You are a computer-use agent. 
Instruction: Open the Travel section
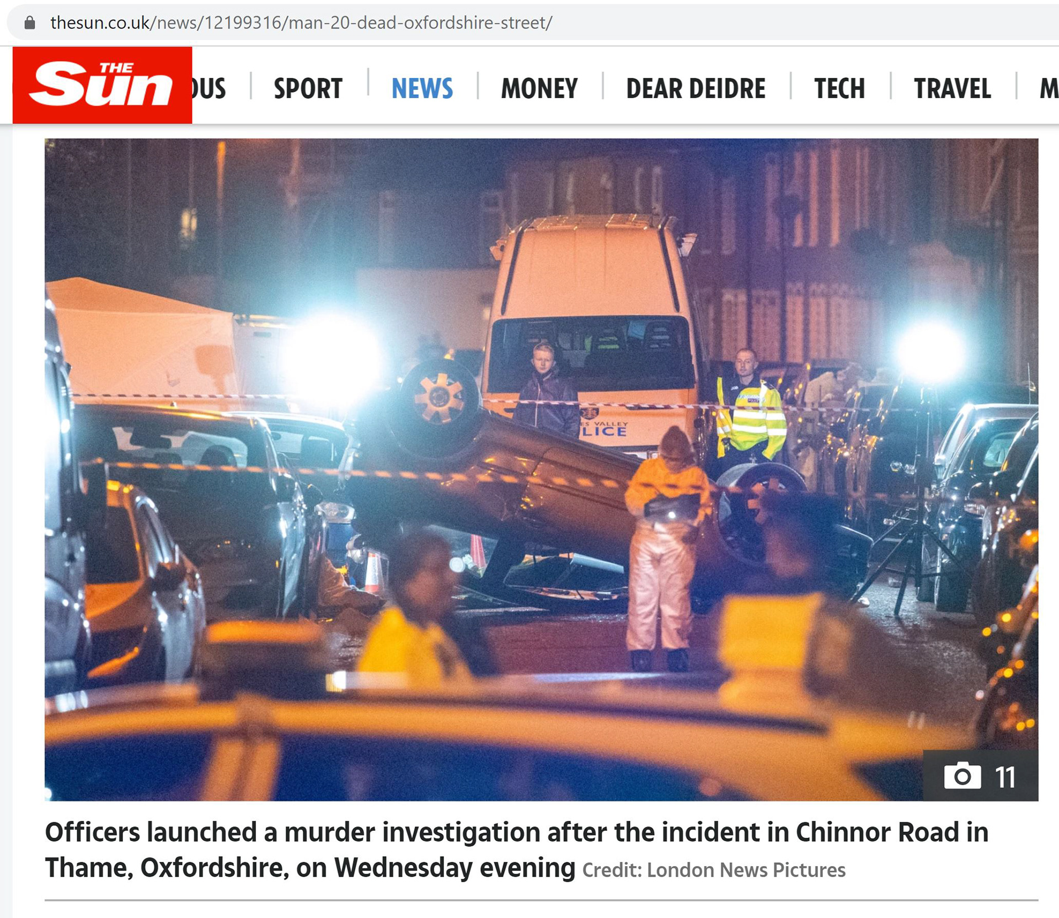953,88
